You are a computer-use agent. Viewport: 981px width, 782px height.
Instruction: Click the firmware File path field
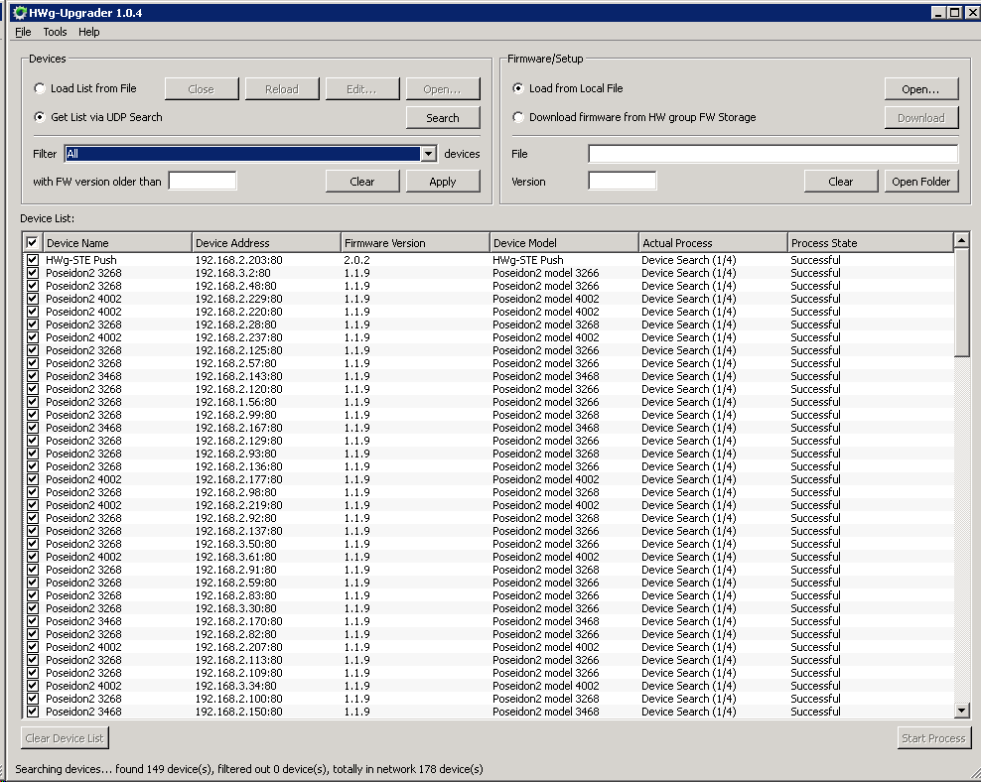(772, 154)
